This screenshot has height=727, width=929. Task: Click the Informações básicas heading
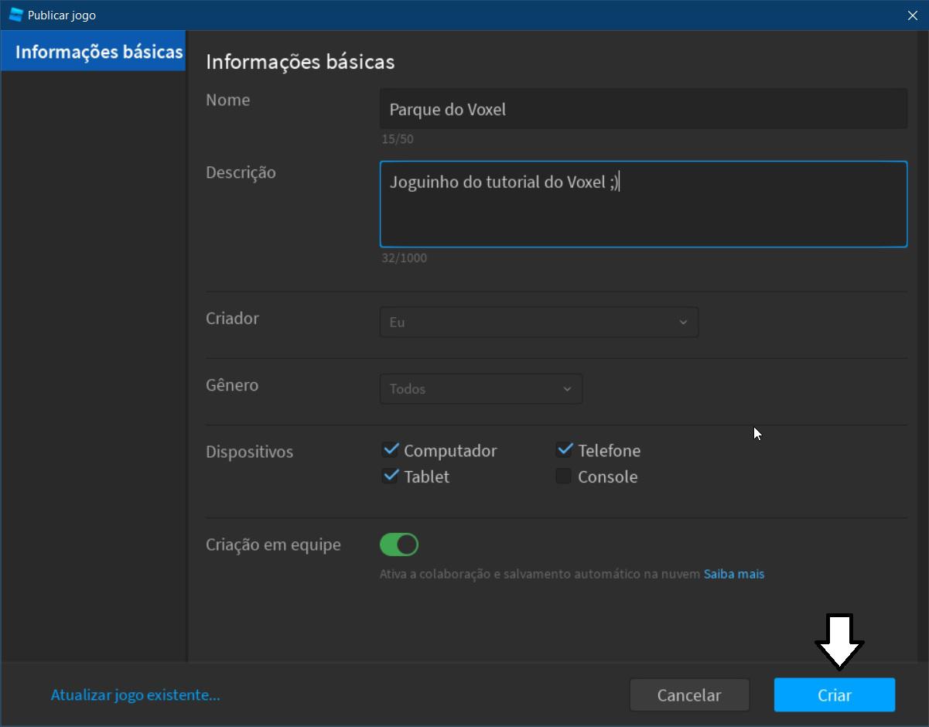click(x=300, y=62)
